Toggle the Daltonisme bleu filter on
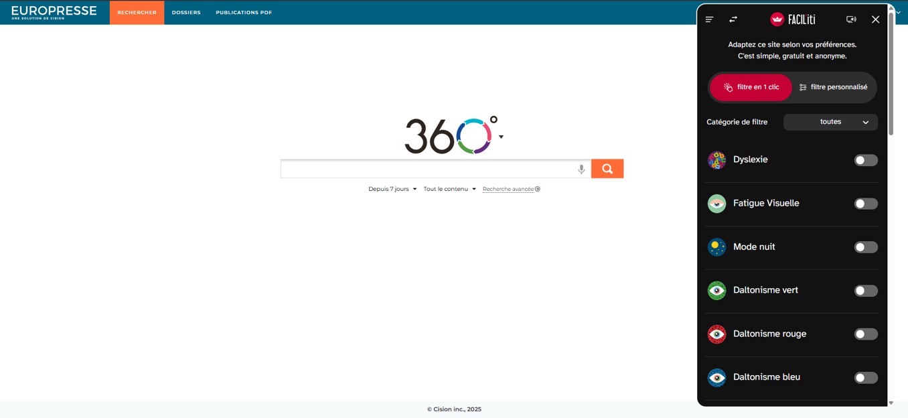 click(865, 378)
